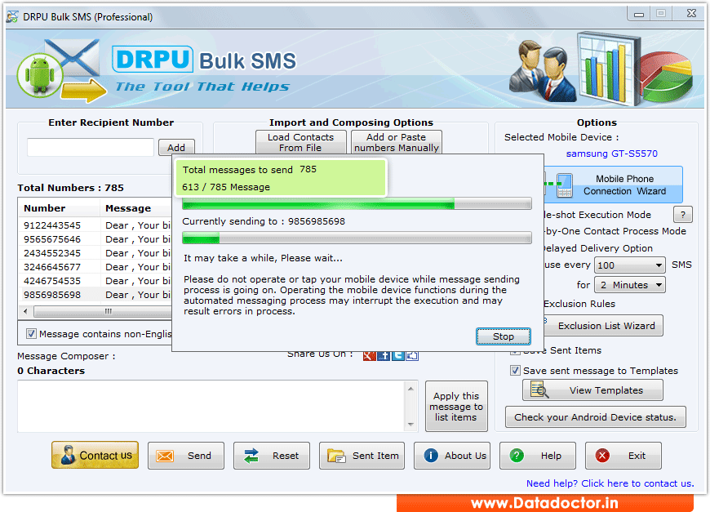Open the pause every 100 SMS dropdown
Image resolution: width=710 pixels, height=512 pixels.
pyautogui.click(x=630, y=265)
